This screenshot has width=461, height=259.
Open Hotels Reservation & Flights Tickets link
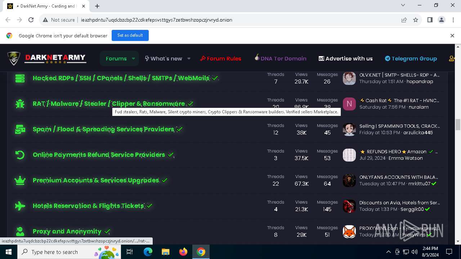(x=88, y=206)
